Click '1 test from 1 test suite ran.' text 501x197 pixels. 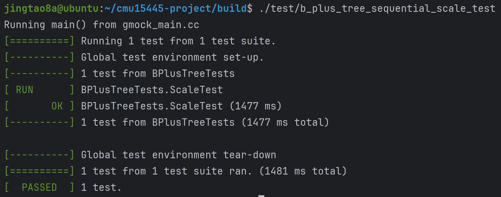pos(167,171)
